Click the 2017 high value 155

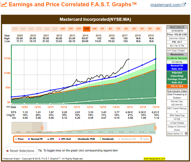coord(125,39)
